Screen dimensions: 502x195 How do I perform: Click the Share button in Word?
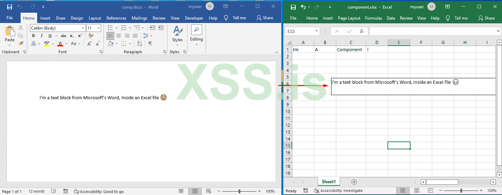click(x=265, y=18)
